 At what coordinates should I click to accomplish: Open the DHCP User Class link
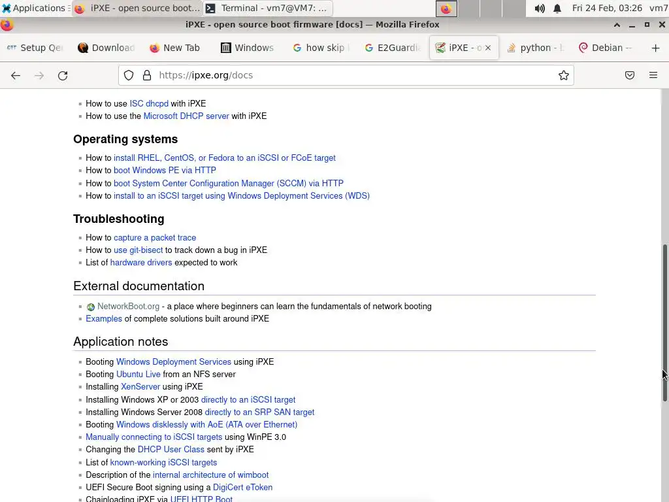tap(171, 450)
